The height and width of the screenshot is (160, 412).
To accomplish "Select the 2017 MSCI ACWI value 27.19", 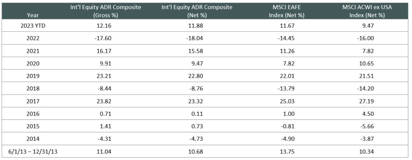I will (x=368, y=101).
